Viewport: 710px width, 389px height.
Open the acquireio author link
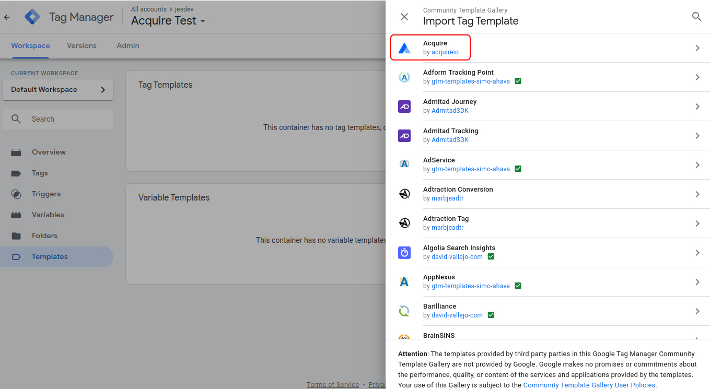pos(445,52)
